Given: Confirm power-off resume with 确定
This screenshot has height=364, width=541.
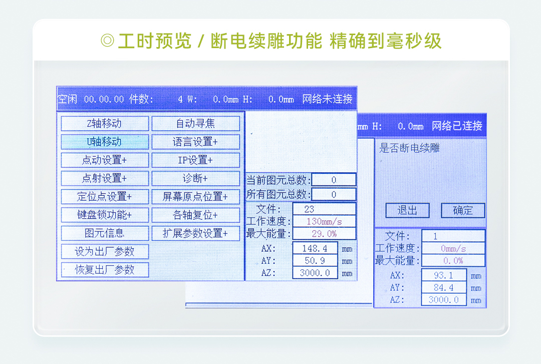Looking at the screenshot, I should [x=463, y=211].
